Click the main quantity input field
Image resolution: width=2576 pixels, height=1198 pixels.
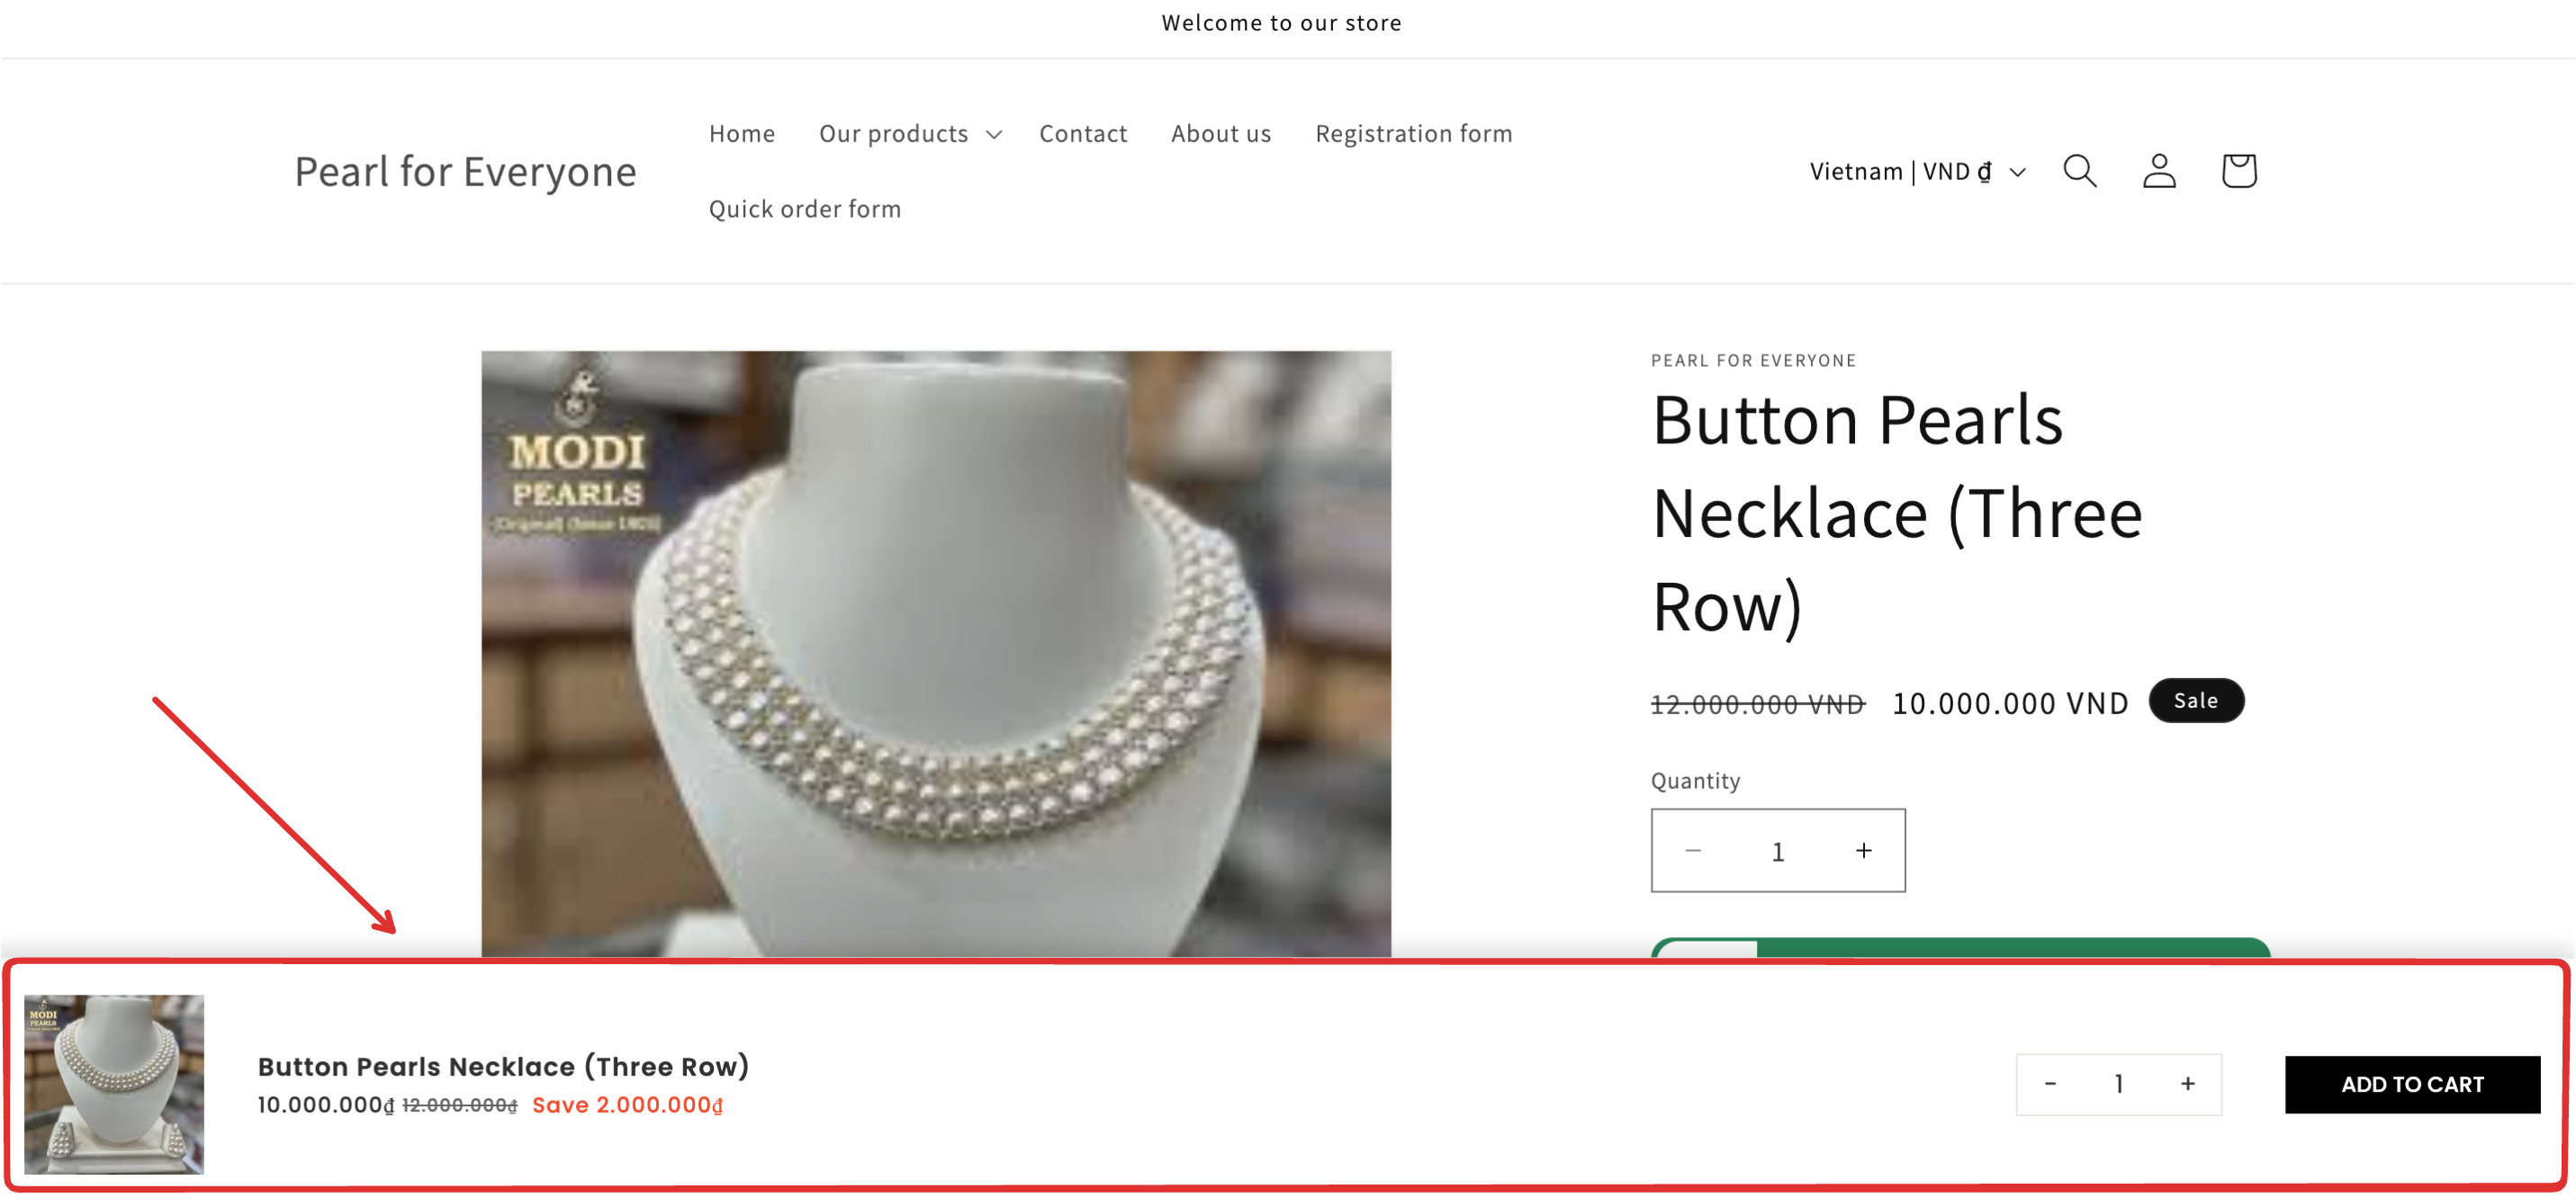coord(1777,852)
